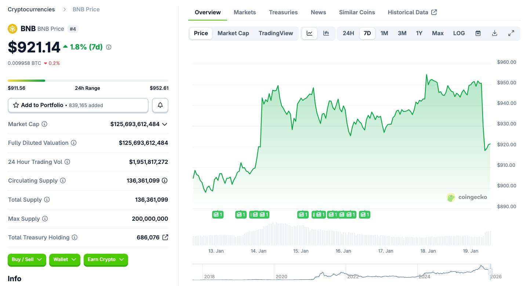523x286 pixels.
Task: Switch the chart to Market Cap
Action: click(233, 33)
